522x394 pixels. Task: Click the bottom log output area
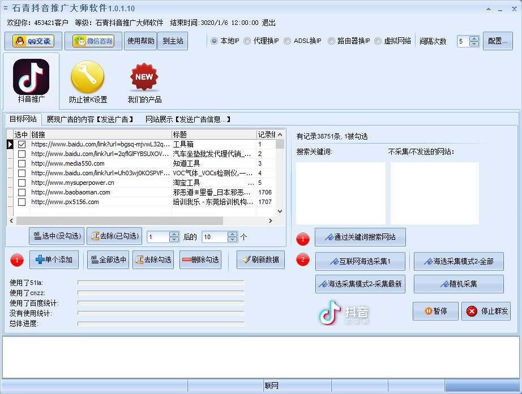260,357
